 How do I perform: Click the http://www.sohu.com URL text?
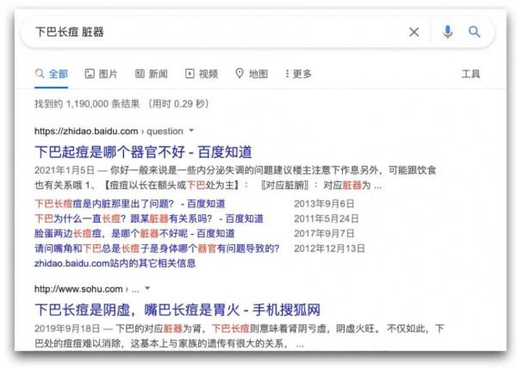point(78,289)
